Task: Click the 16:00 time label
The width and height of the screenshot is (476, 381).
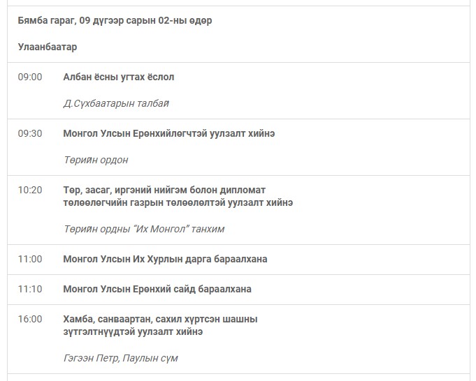Action: pyautogui.click(x=30, y=319)
